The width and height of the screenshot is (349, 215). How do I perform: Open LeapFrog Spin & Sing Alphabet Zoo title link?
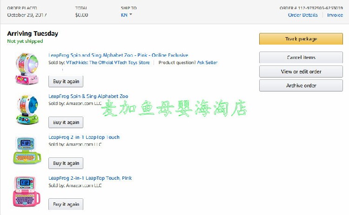click(x=88, y=96)
